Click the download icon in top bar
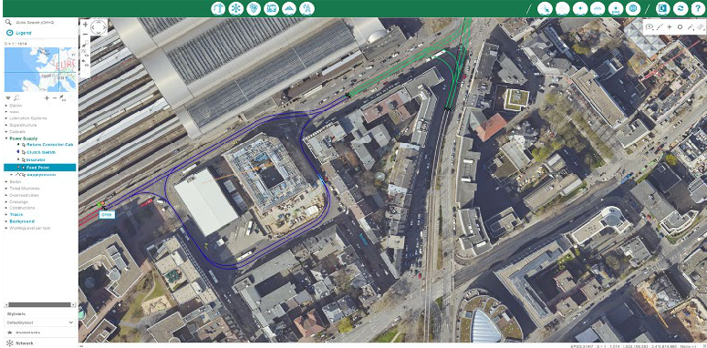Image resolution: width=707 pixels, height=348 pixels. pos(616,8)
